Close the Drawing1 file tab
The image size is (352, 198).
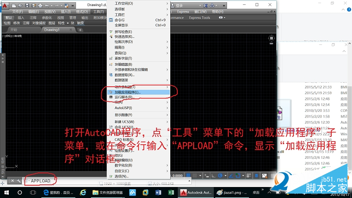tap(71, 29)
